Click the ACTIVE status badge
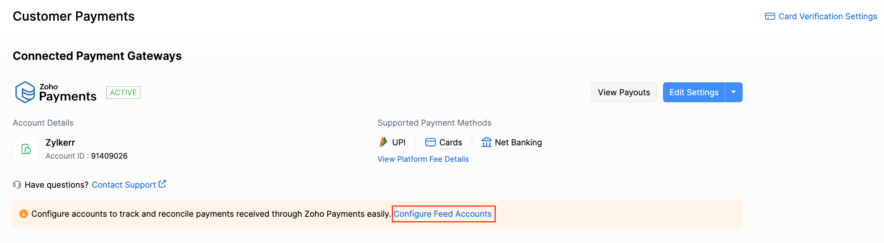 click(x=123, y=92)
